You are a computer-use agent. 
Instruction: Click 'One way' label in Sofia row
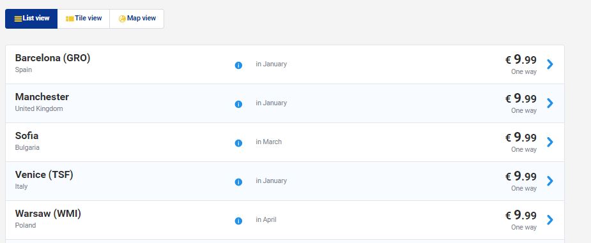(x=523, y=149)
